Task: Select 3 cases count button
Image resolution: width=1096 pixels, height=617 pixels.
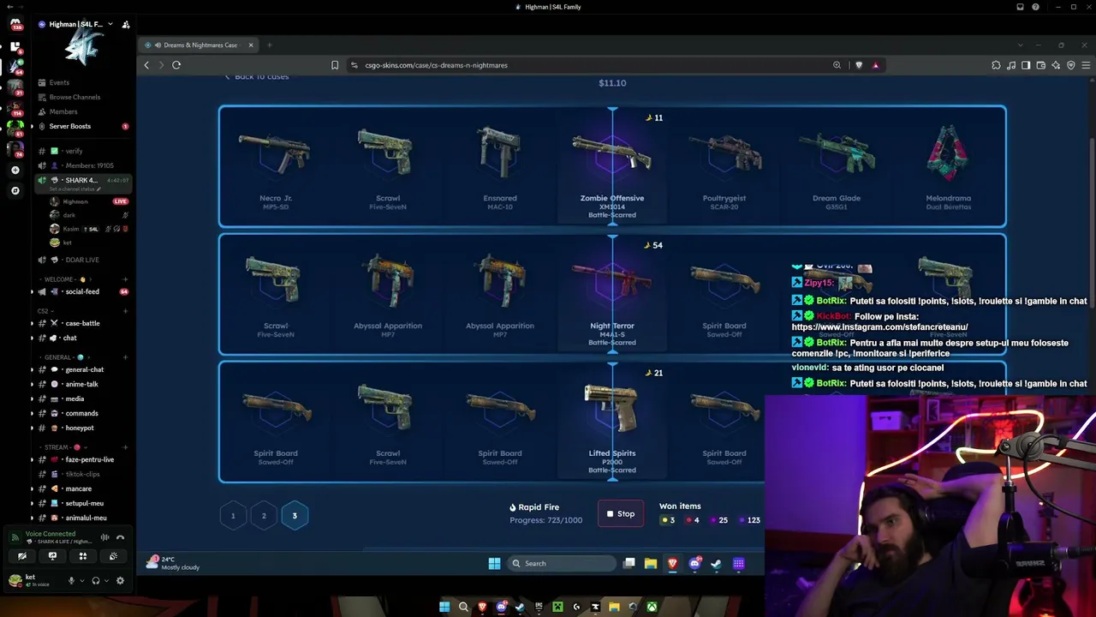Action: click(x=295, y=516)
